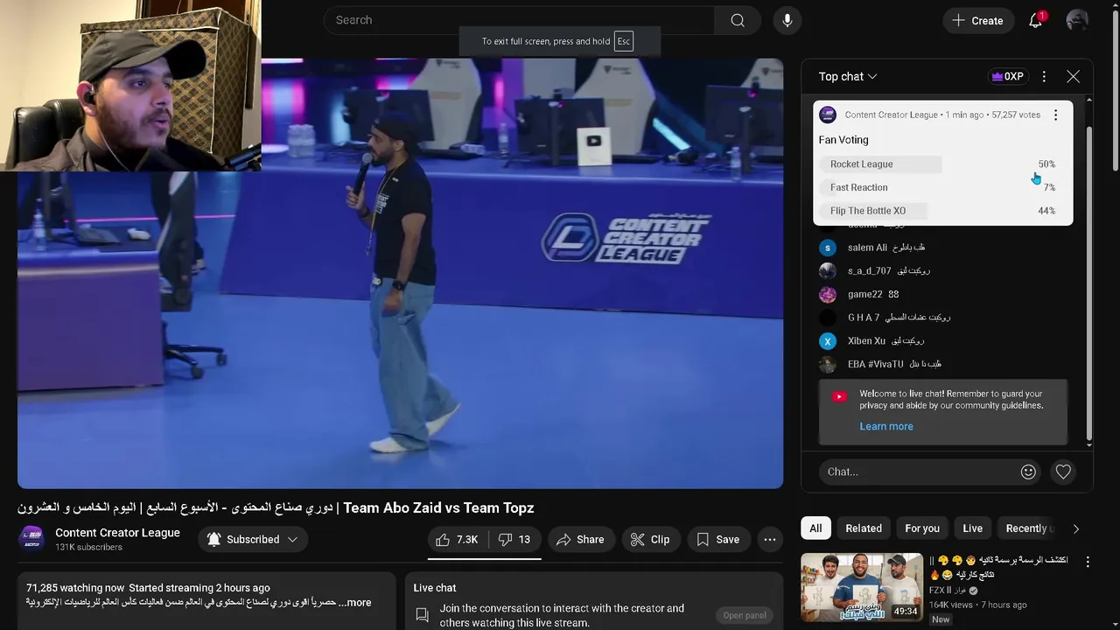Show next filter chips with arrow
Screen dimensions: 1120x630
point(1075,528)
